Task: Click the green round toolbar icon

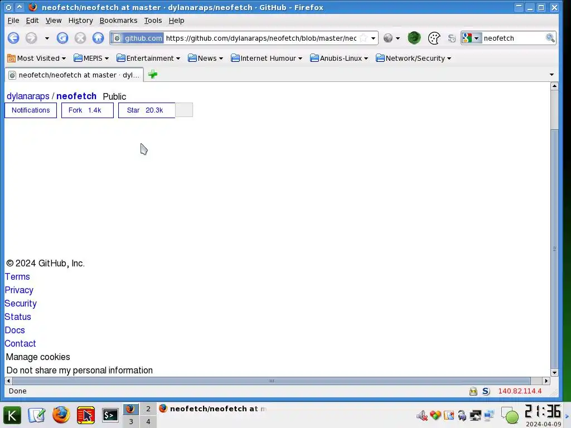Action: coord(414,38)
